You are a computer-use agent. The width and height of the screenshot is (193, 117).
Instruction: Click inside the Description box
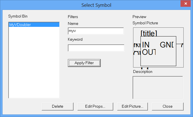(x=158, y=87)
